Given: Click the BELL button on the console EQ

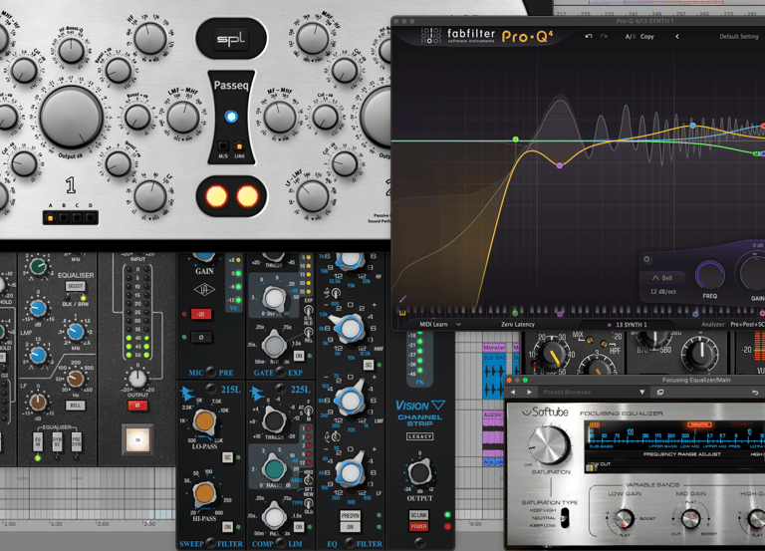Looking at the screenshot, I should coord(75,406).
